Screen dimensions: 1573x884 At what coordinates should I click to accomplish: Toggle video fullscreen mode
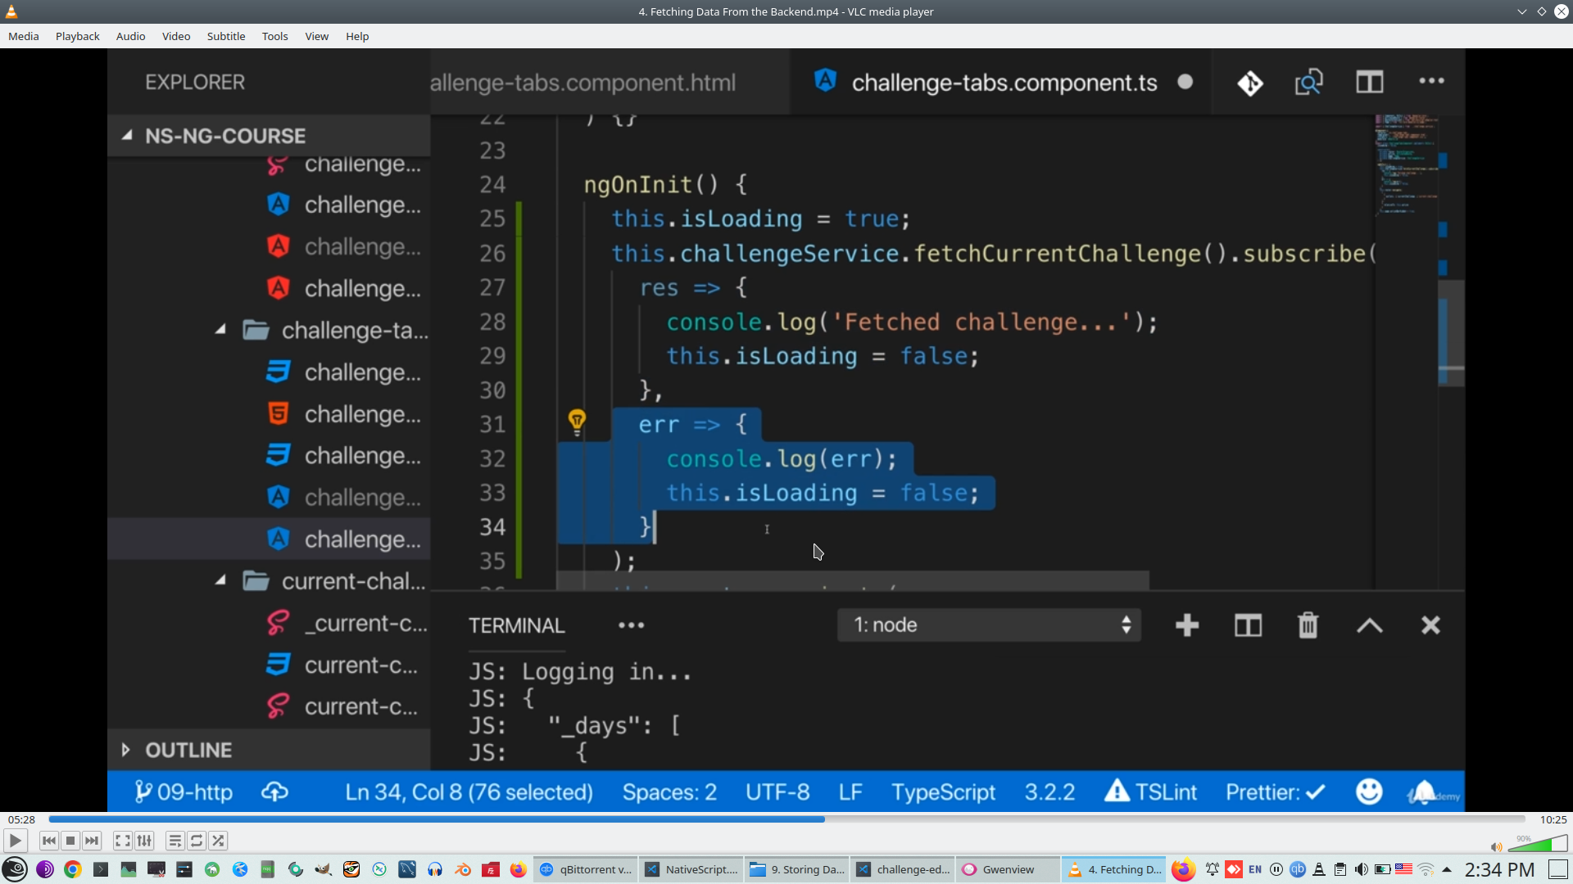(123, 841)
